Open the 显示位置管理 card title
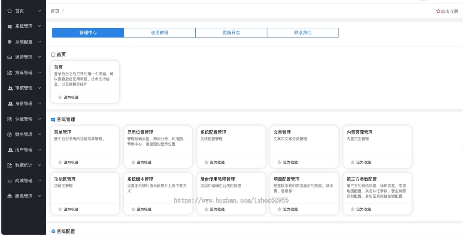Viewport: 463px width, 235px height. (140, 132)
